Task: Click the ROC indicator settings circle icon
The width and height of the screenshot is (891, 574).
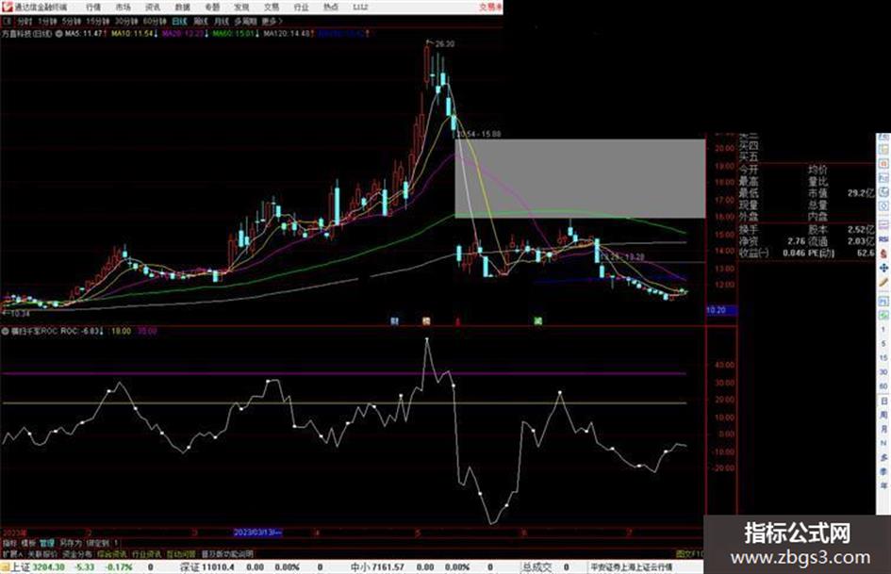Action: [x=6, y=331]
